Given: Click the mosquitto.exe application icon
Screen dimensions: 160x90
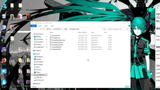Looking at the screenshot, I should pos(51,38).
